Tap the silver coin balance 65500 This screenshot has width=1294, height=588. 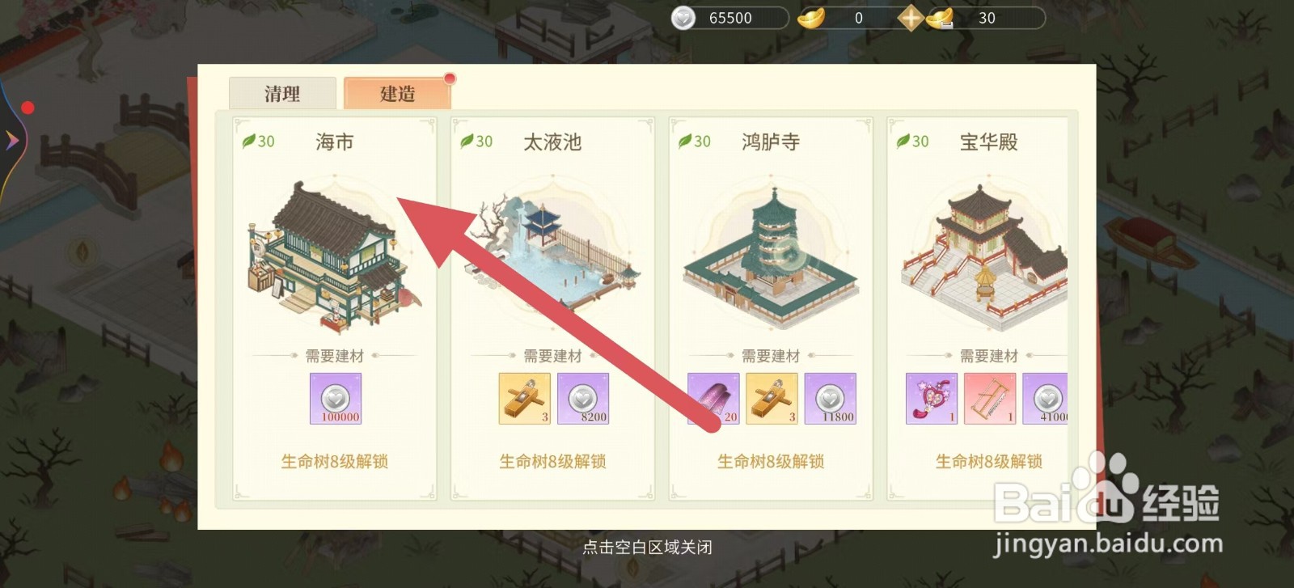[x=730, y=18]
